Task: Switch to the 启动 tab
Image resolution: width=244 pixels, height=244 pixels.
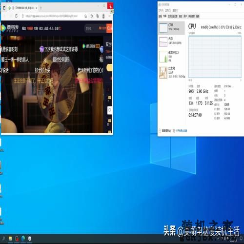Action: tap(181, 16)
